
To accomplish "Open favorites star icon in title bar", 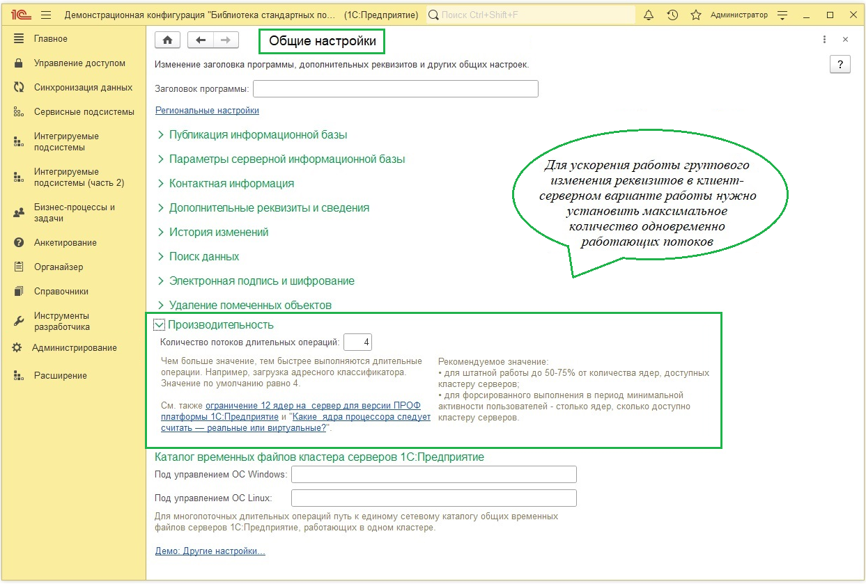I will click(695, 15).
